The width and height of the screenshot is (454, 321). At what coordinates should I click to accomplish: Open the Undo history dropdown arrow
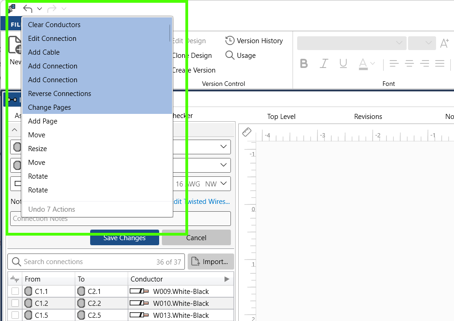tap(40, 9)
